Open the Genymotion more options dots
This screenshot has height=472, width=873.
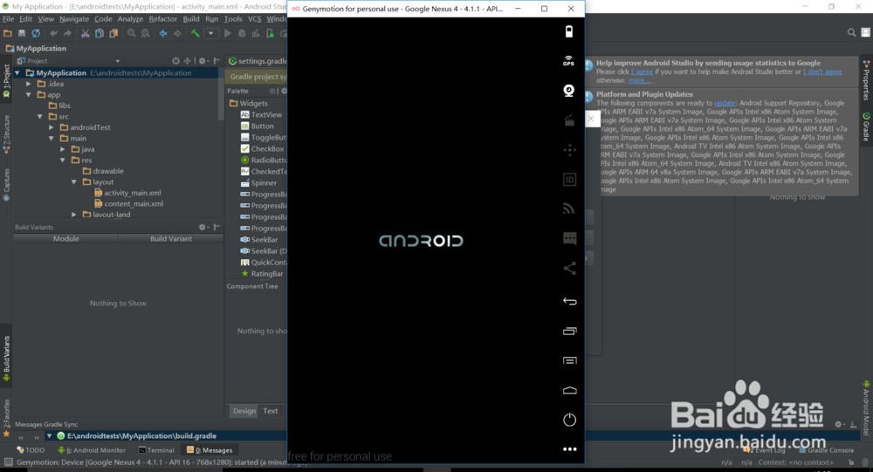(569, 449)
